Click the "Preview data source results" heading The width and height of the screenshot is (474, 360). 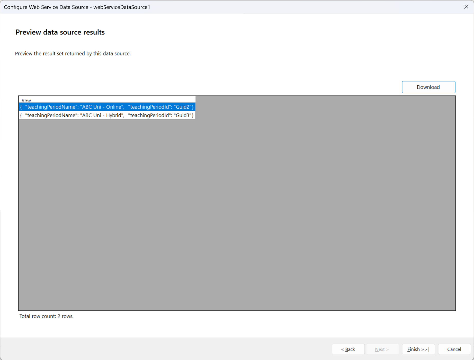tap(60, 32)
